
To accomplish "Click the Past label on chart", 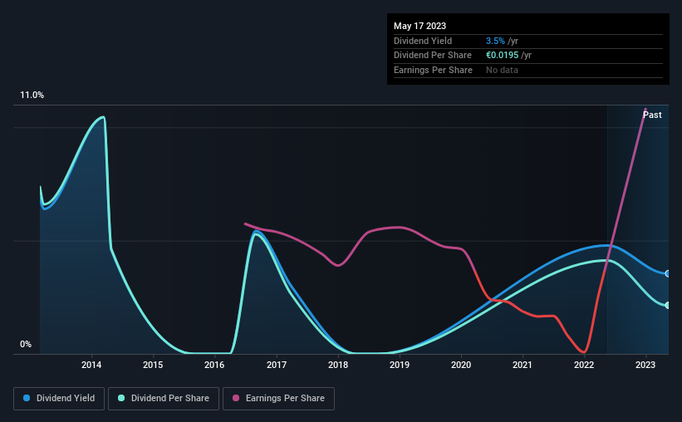I will point(652,115).
